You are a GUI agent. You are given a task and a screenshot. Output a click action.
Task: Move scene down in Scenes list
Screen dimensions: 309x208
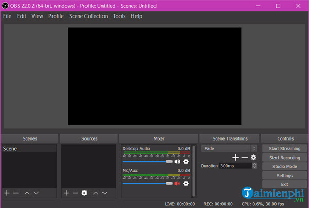[x=36, y=193]
